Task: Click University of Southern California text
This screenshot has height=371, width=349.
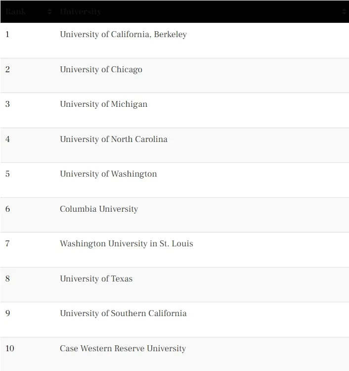Action: [123, 313]
